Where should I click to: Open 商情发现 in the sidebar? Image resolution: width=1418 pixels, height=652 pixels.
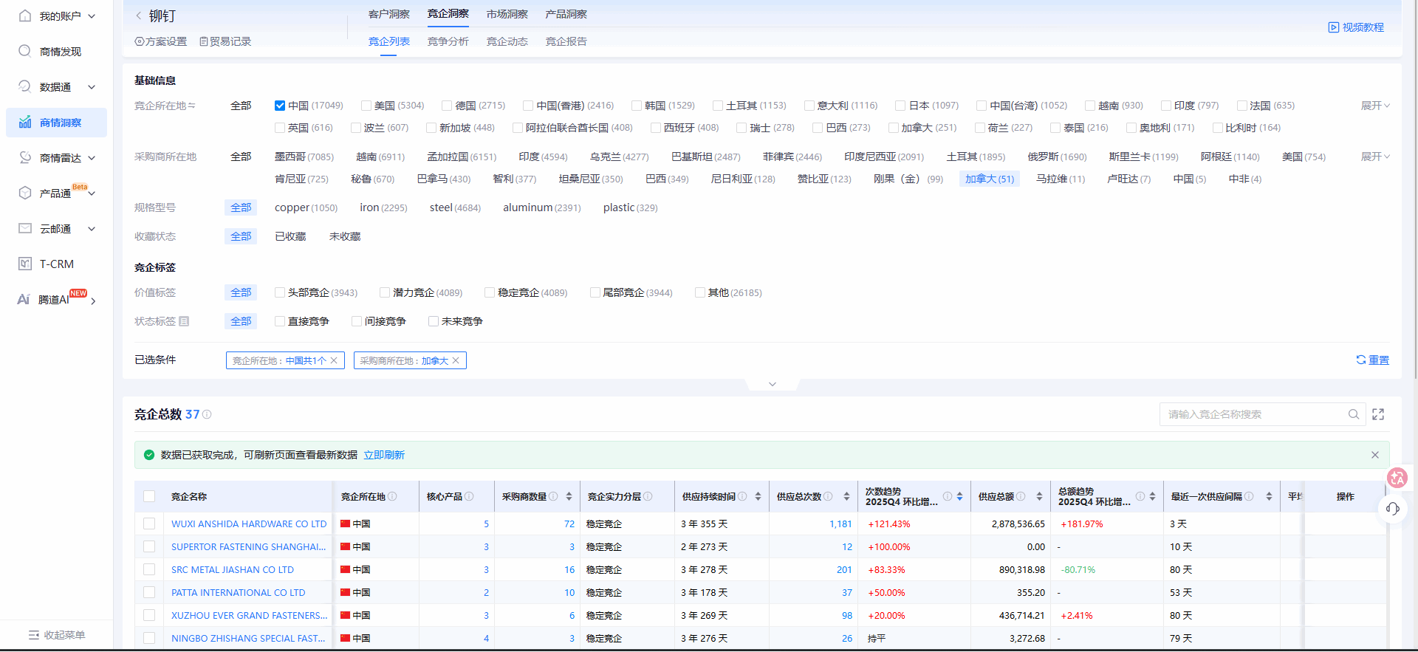pyautogui.click(x=60, y=52)
